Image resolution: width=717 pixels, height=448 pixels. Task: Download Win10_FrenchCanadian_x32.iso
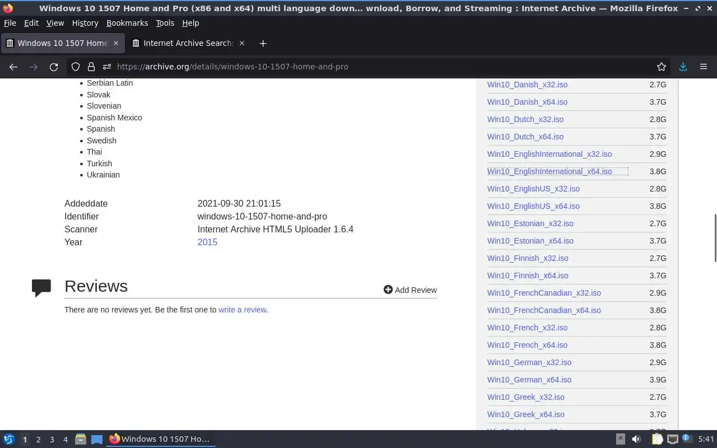tap(544, 293)
